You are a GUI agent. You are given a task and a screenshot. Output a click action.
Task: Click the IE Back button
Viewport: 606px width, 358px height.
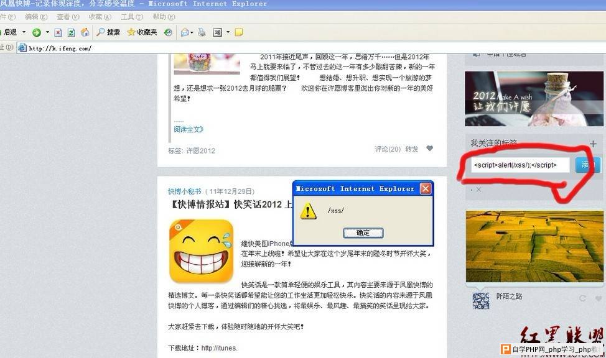[9, 32]
